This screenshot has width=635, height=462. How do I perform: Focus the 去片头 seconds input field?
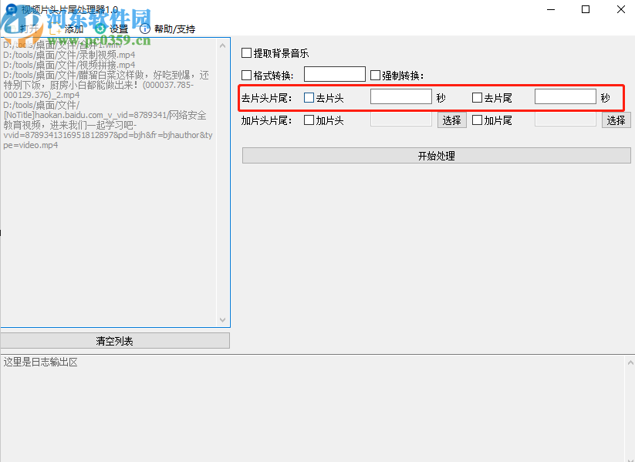[401, 96]
